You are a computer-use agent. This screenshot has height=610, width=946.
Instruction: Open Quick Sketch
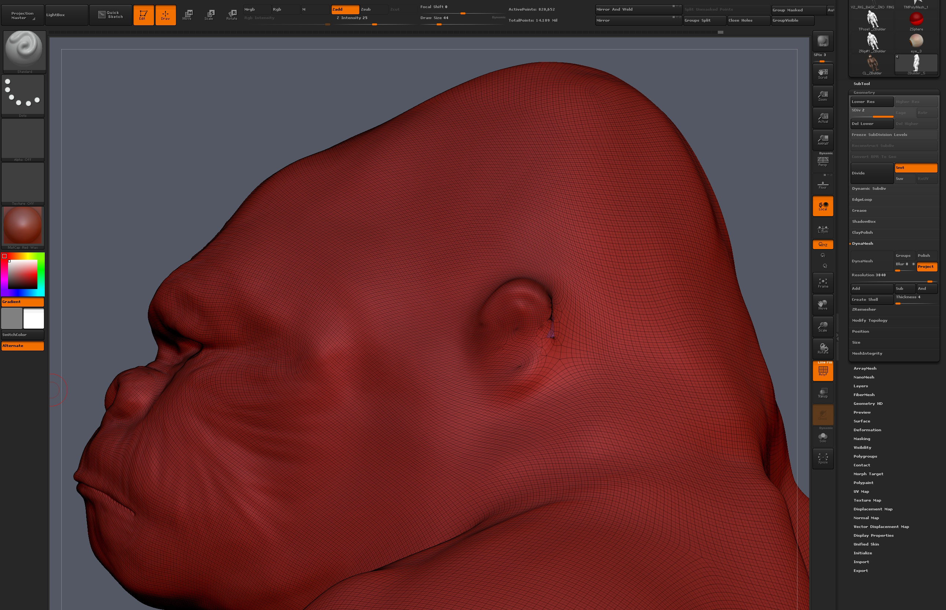click(111, 15)
